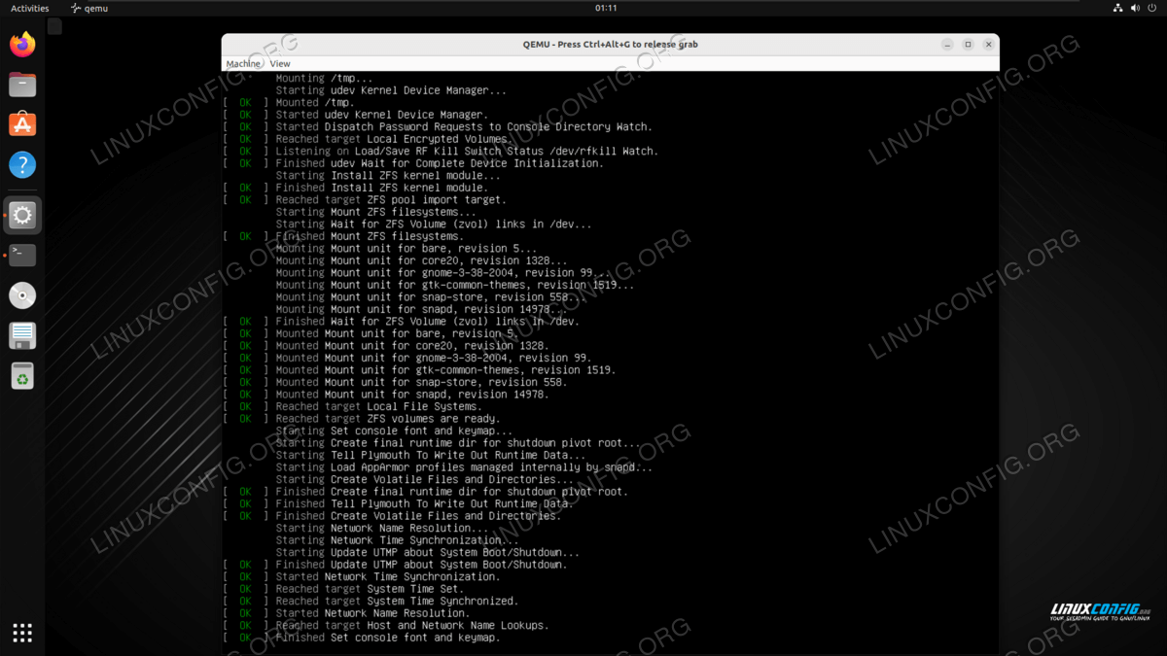The width and height of the screenshot is (1167, 656).
Task: Open the Trash from the dock
Action: [x=22, y=375]
